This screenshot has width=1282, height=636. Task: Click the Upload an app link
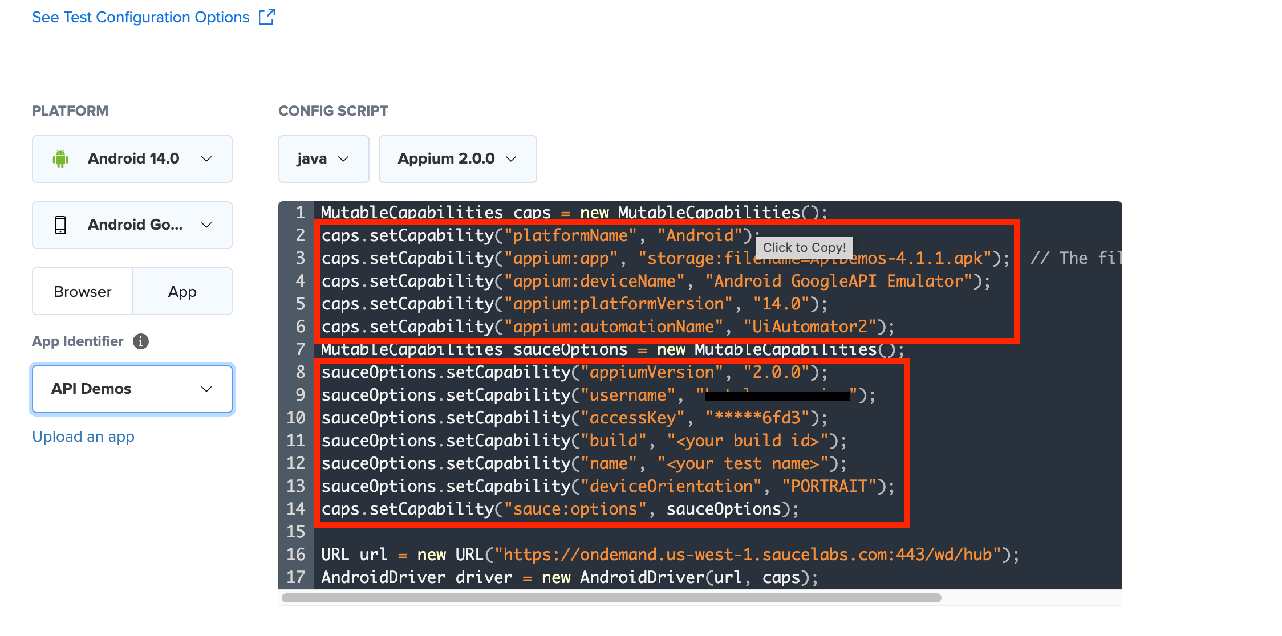click(83, 437)
